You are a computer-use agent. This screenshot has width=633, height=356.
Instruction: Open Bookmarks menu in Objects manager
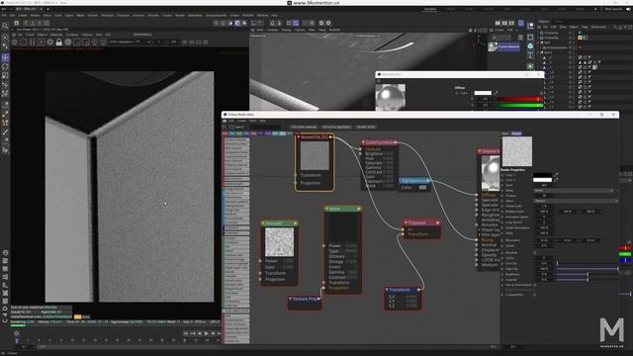click(598, 27)
